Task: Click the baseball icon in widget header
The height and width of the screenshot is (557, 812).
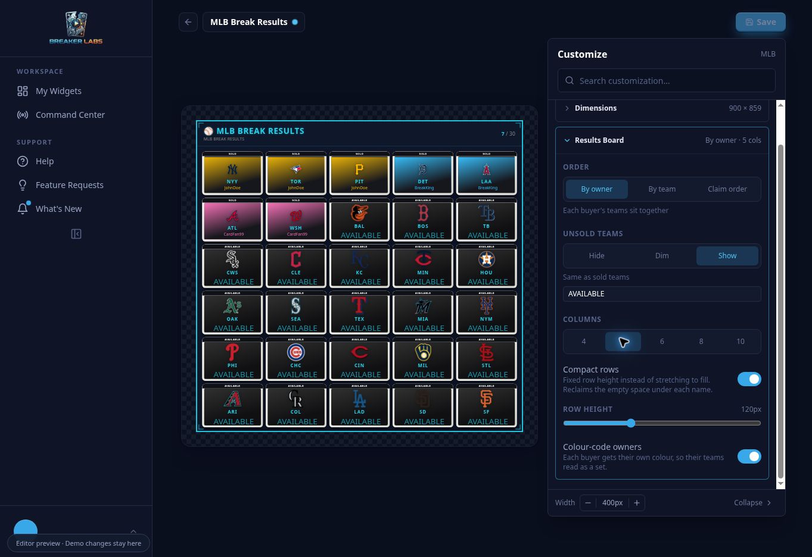Action: (209, 131)
